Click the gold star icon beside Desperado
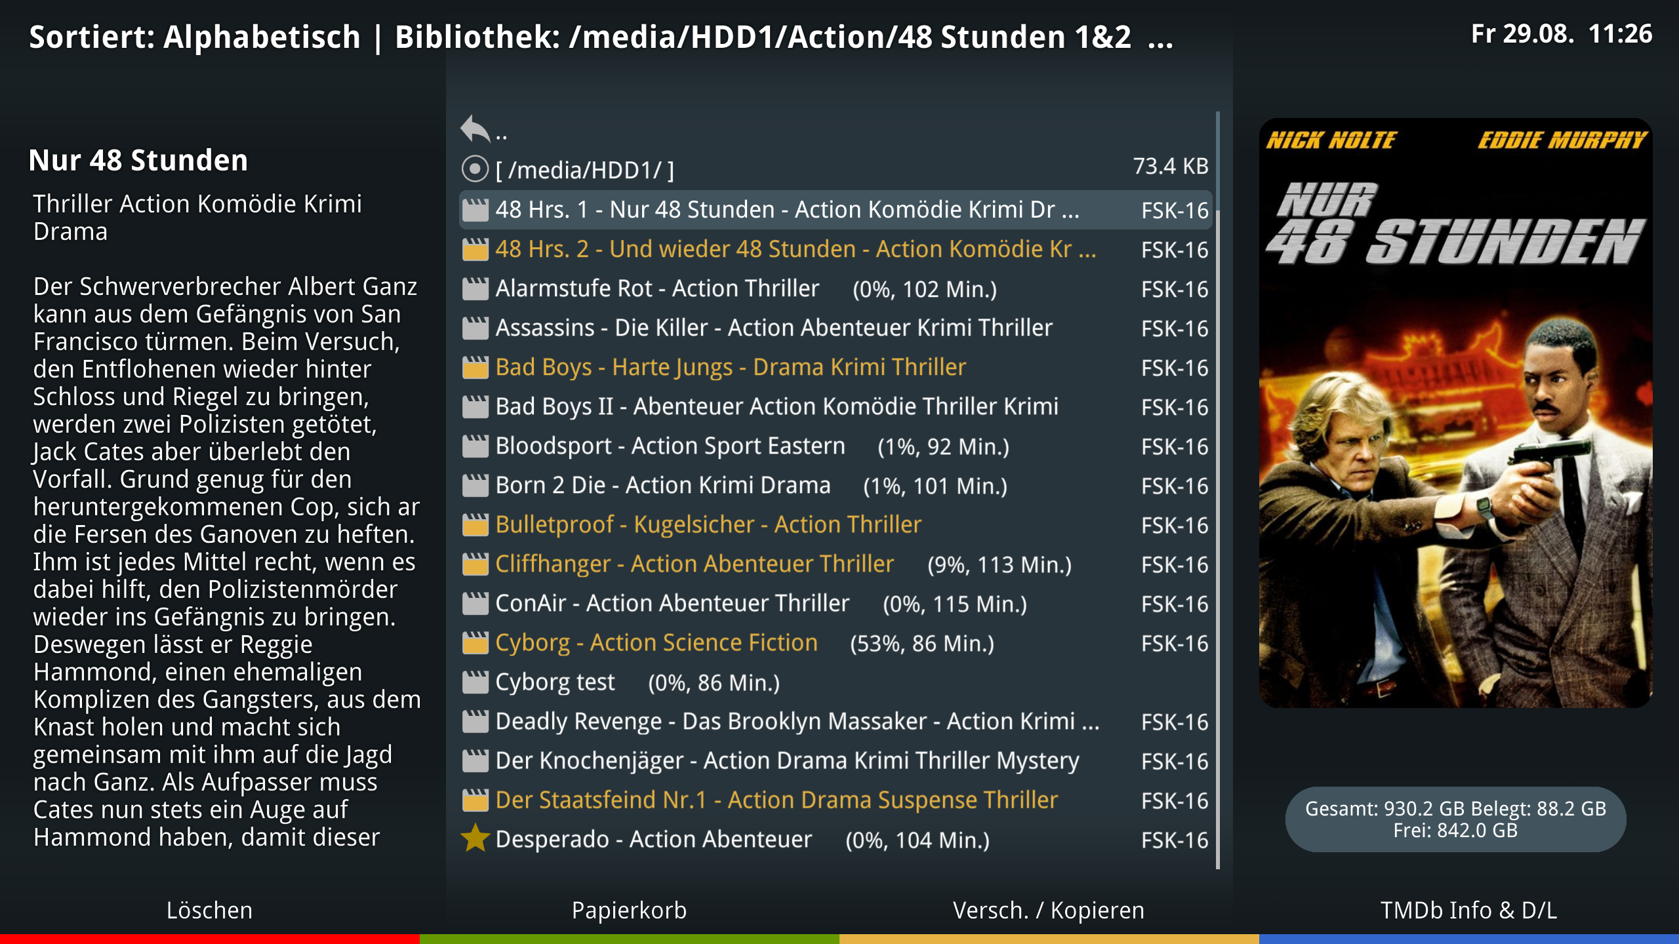Screen dimensions: 1679x944 pyautogui.click(x=475, y=838)
